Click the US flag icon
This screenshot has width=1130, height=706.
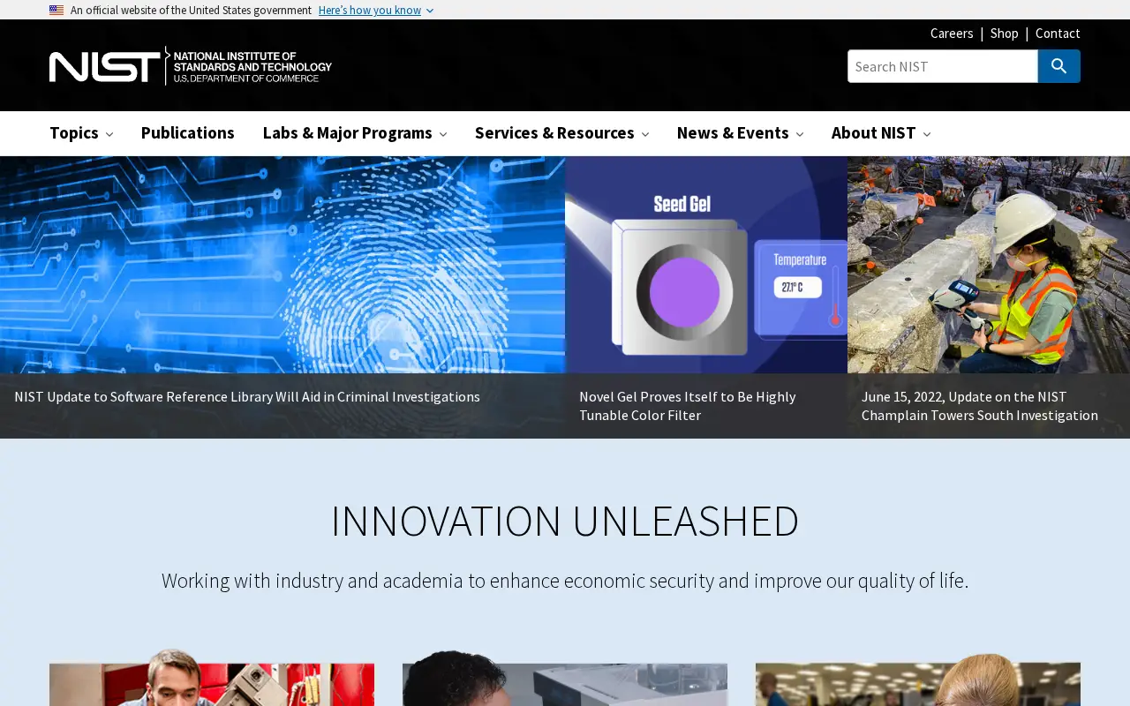56,11
